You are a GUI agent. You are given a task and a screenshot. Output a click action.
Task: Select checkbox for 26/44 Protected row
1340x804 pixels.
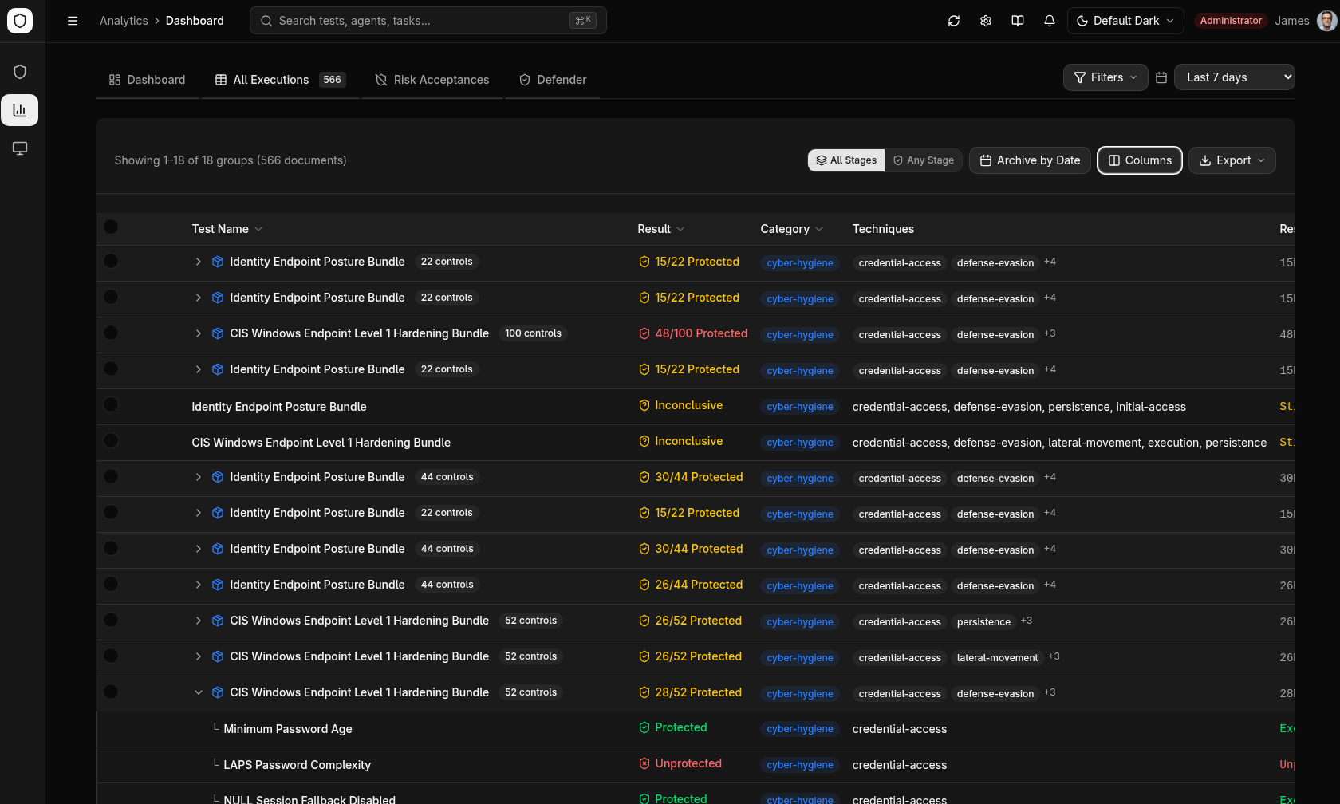tap(111, 584)
